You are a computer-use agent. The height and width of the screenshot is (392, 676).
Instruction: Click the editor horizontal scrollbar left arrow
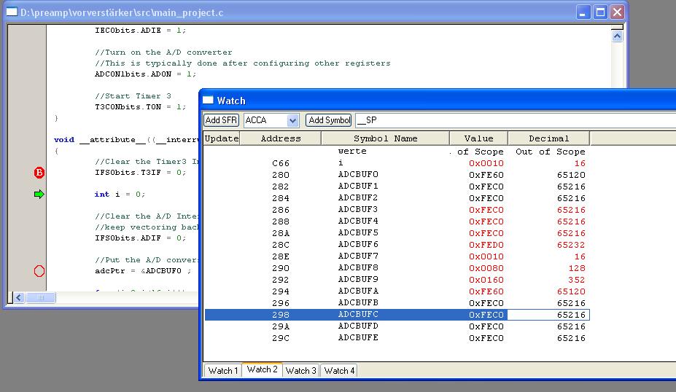(18, 298)
